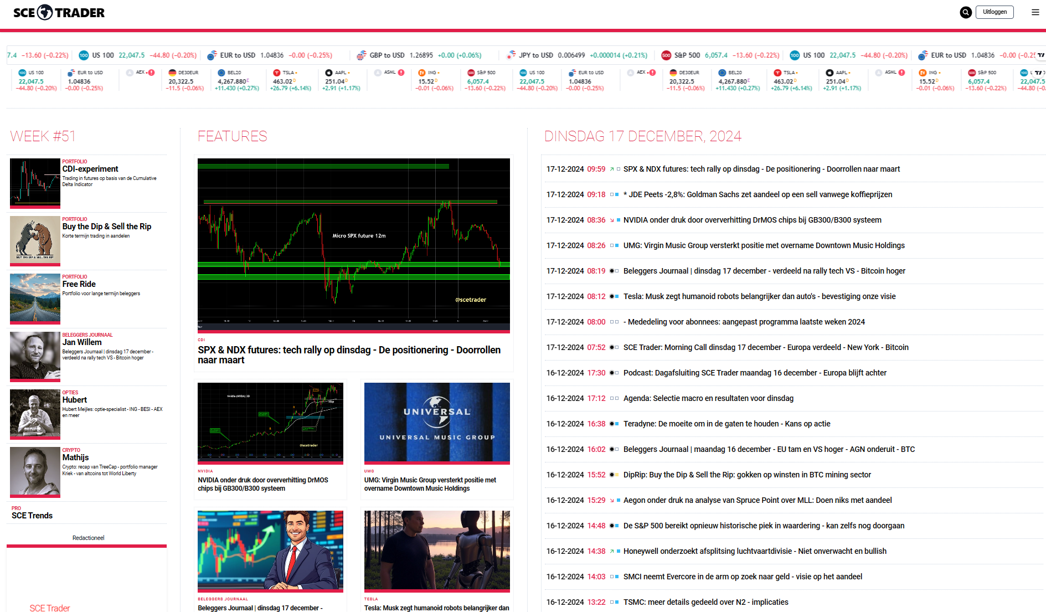Click the WEEK #51 heading
The image size is (1046, 612).
click(43, 136)
